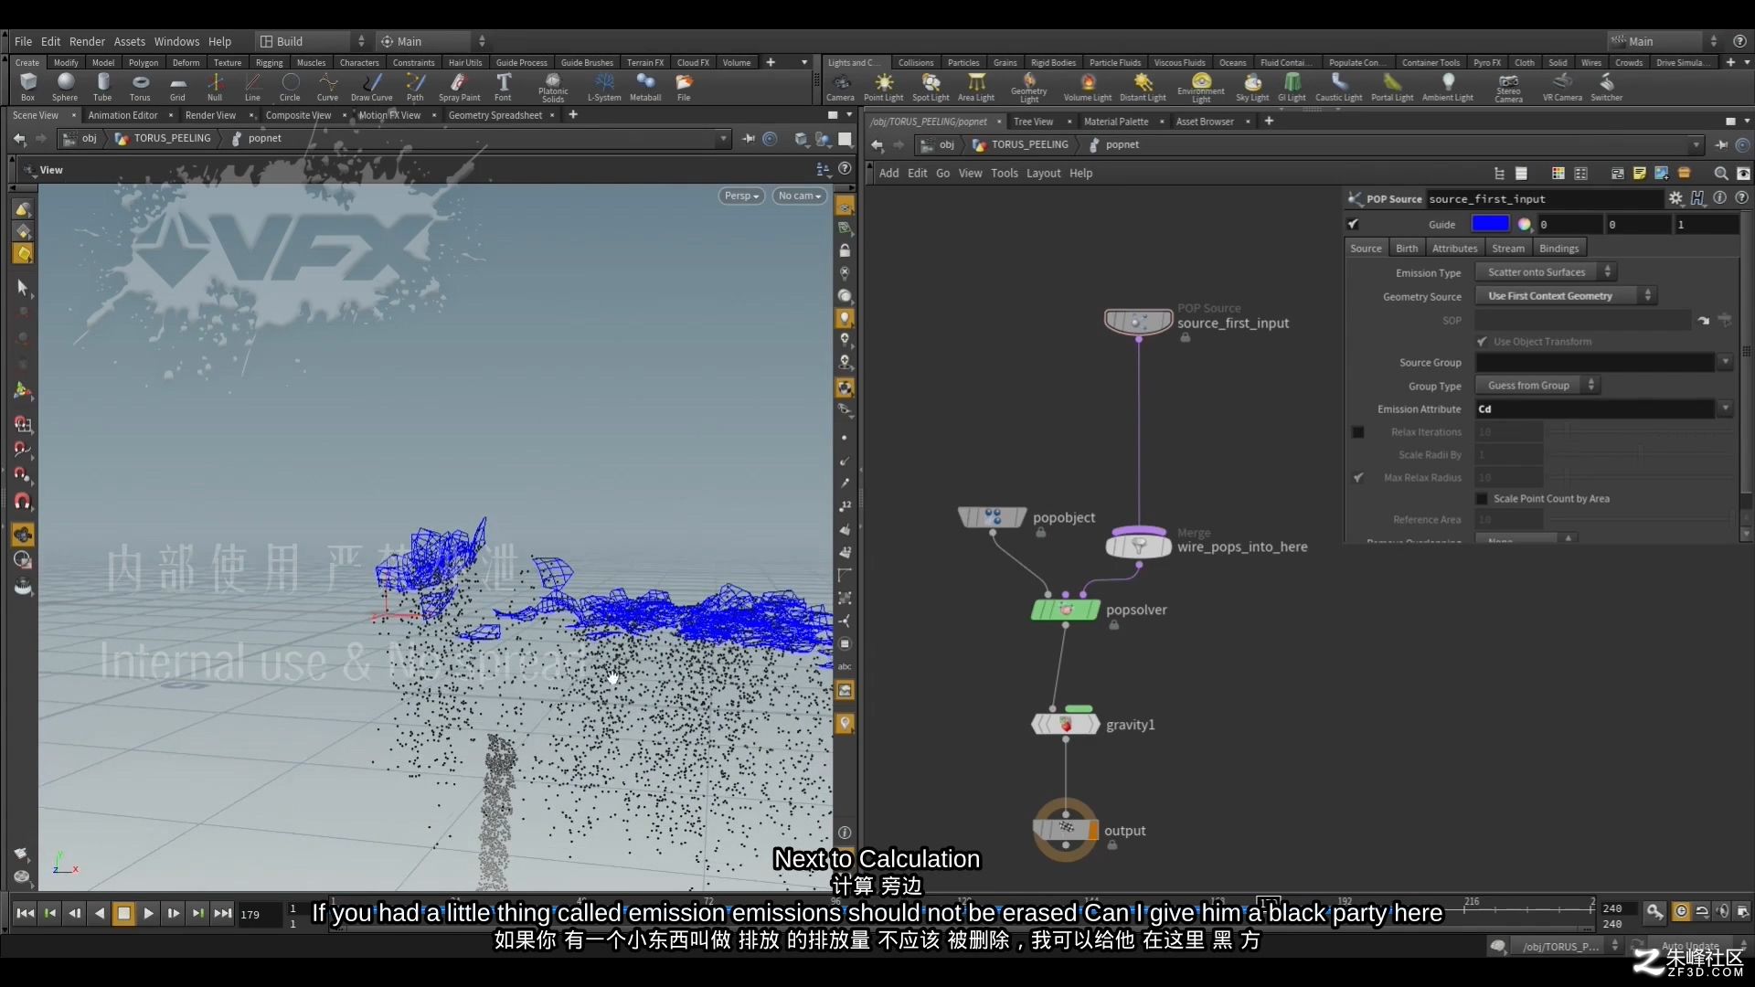Select the Grid shelf tool
The image size is (1755, 987).
pyautogui.click(x=177, y=87)
